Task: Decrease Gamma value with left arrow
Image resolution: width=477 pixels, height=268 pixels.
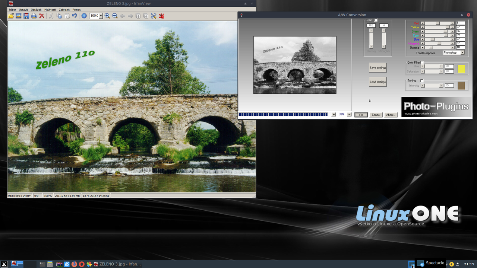Action: tap(423, 48)
